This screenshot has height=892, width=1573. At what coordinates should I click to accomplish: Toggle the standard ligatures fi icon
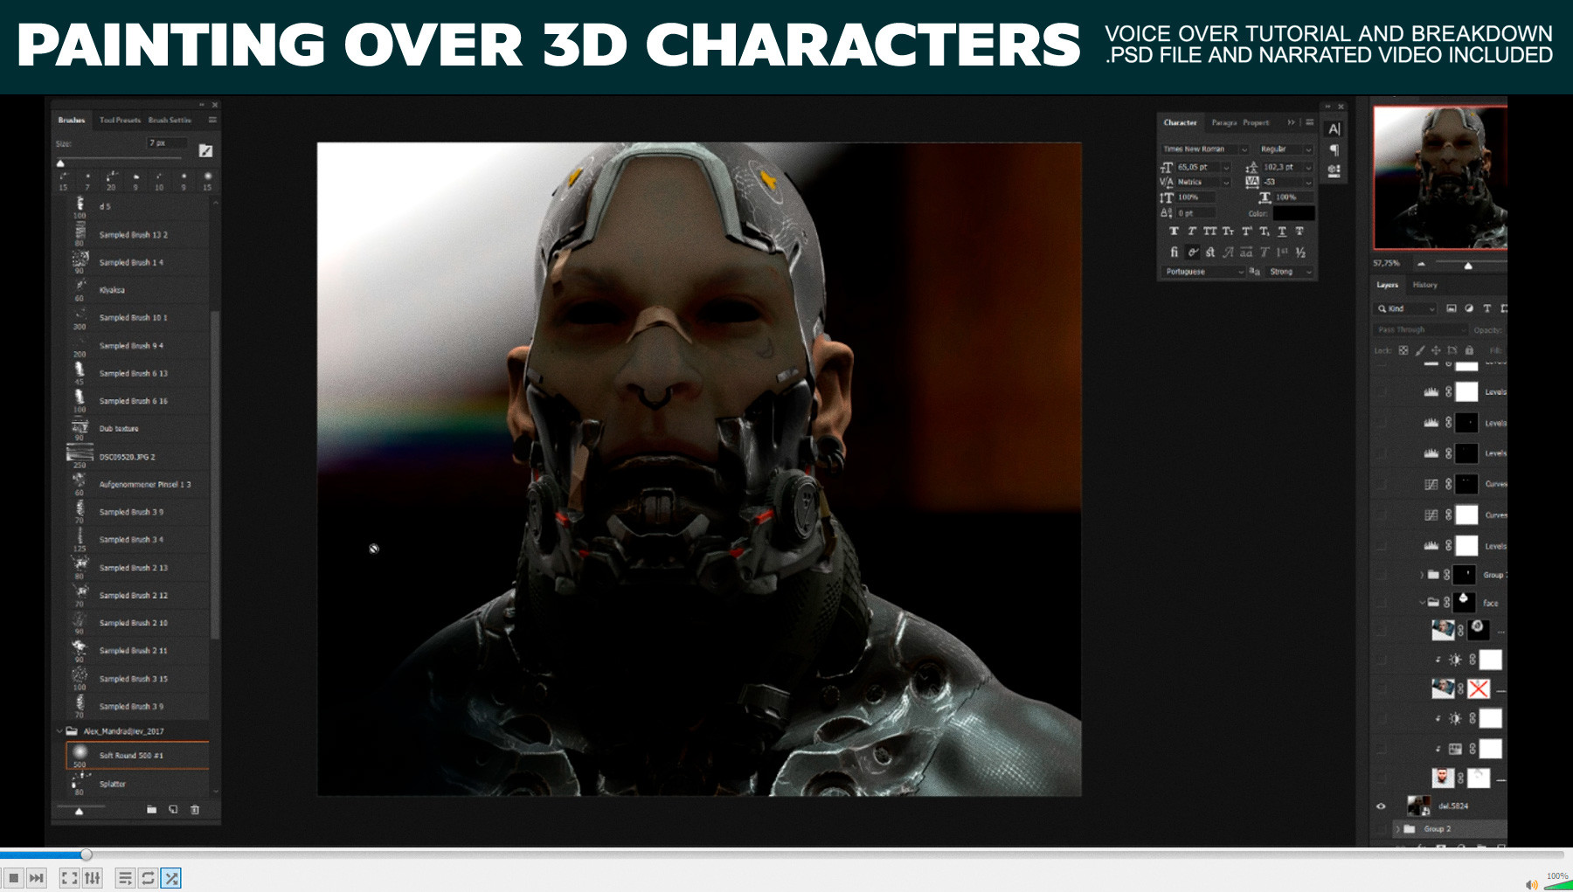point(1175,252)
